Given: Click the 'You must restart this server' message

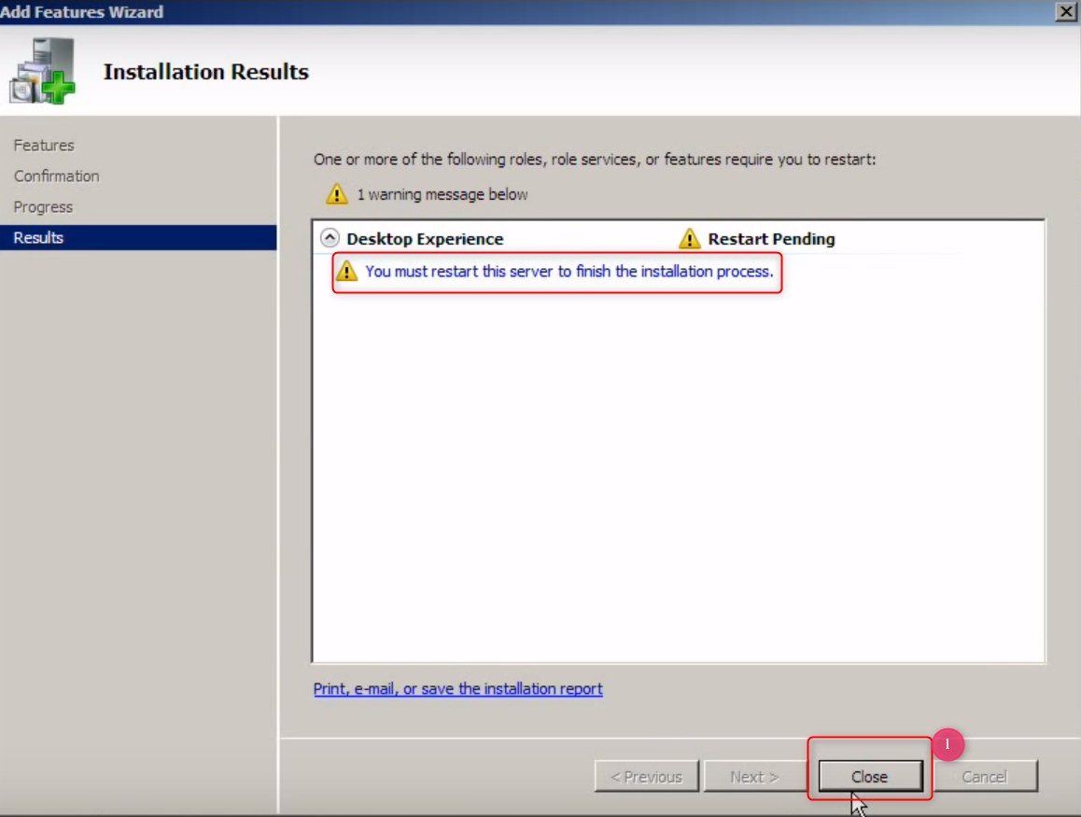Looking at the screenshot, I should pyautogui.click(x=569, y=272).
